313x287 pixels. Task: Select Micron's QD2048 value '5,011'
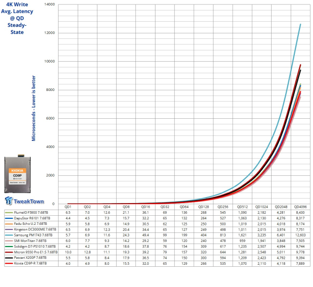point(281,252)
